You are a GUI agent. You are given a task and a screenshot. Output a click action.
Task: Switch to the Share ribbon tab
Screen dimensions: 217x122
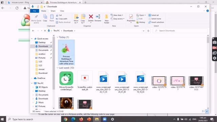click(53, 11)
